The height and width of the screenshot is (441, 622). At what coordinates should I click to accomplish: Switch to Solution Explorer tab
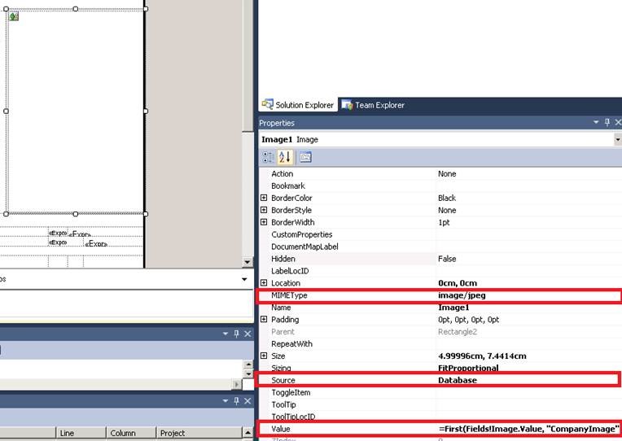[x=304, y=105]
